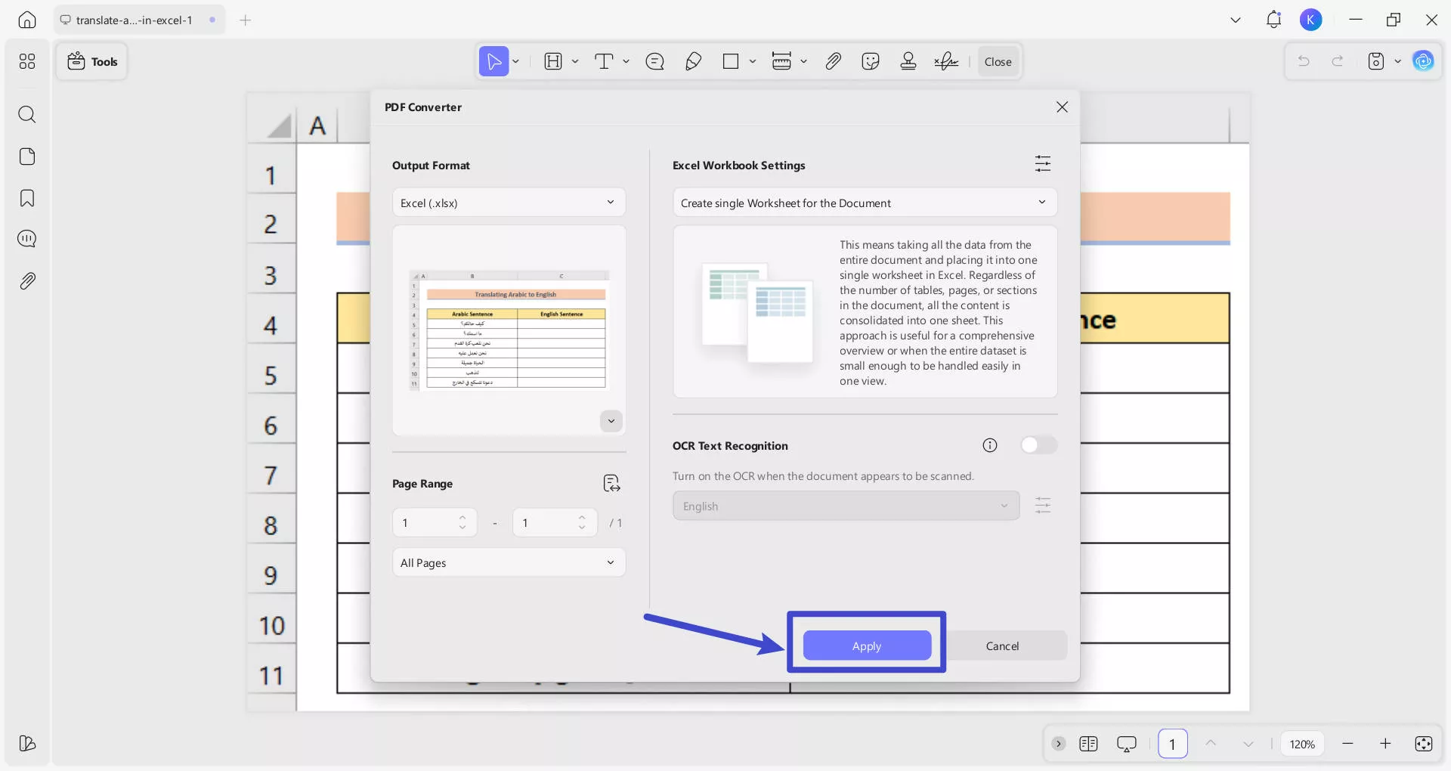1451x771 pixels.
Task: Open the All Pages dropdown
Action: (x=509, y=562)
